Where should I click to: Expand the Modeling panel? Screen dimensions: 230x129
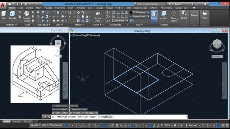(x=11, y=25)
